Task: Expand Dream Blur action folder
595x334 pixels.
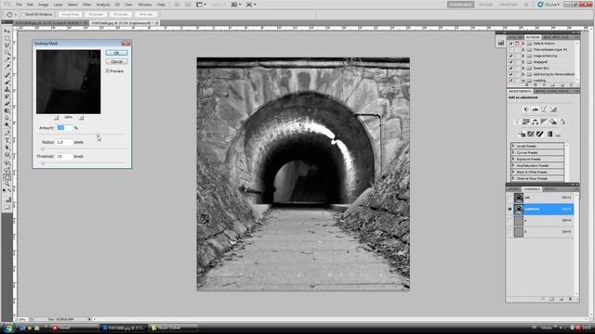Action: coord(523,68)
